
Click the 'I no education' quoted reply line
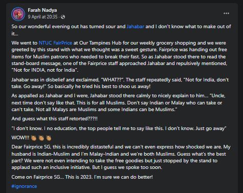[x=119, y=128]
